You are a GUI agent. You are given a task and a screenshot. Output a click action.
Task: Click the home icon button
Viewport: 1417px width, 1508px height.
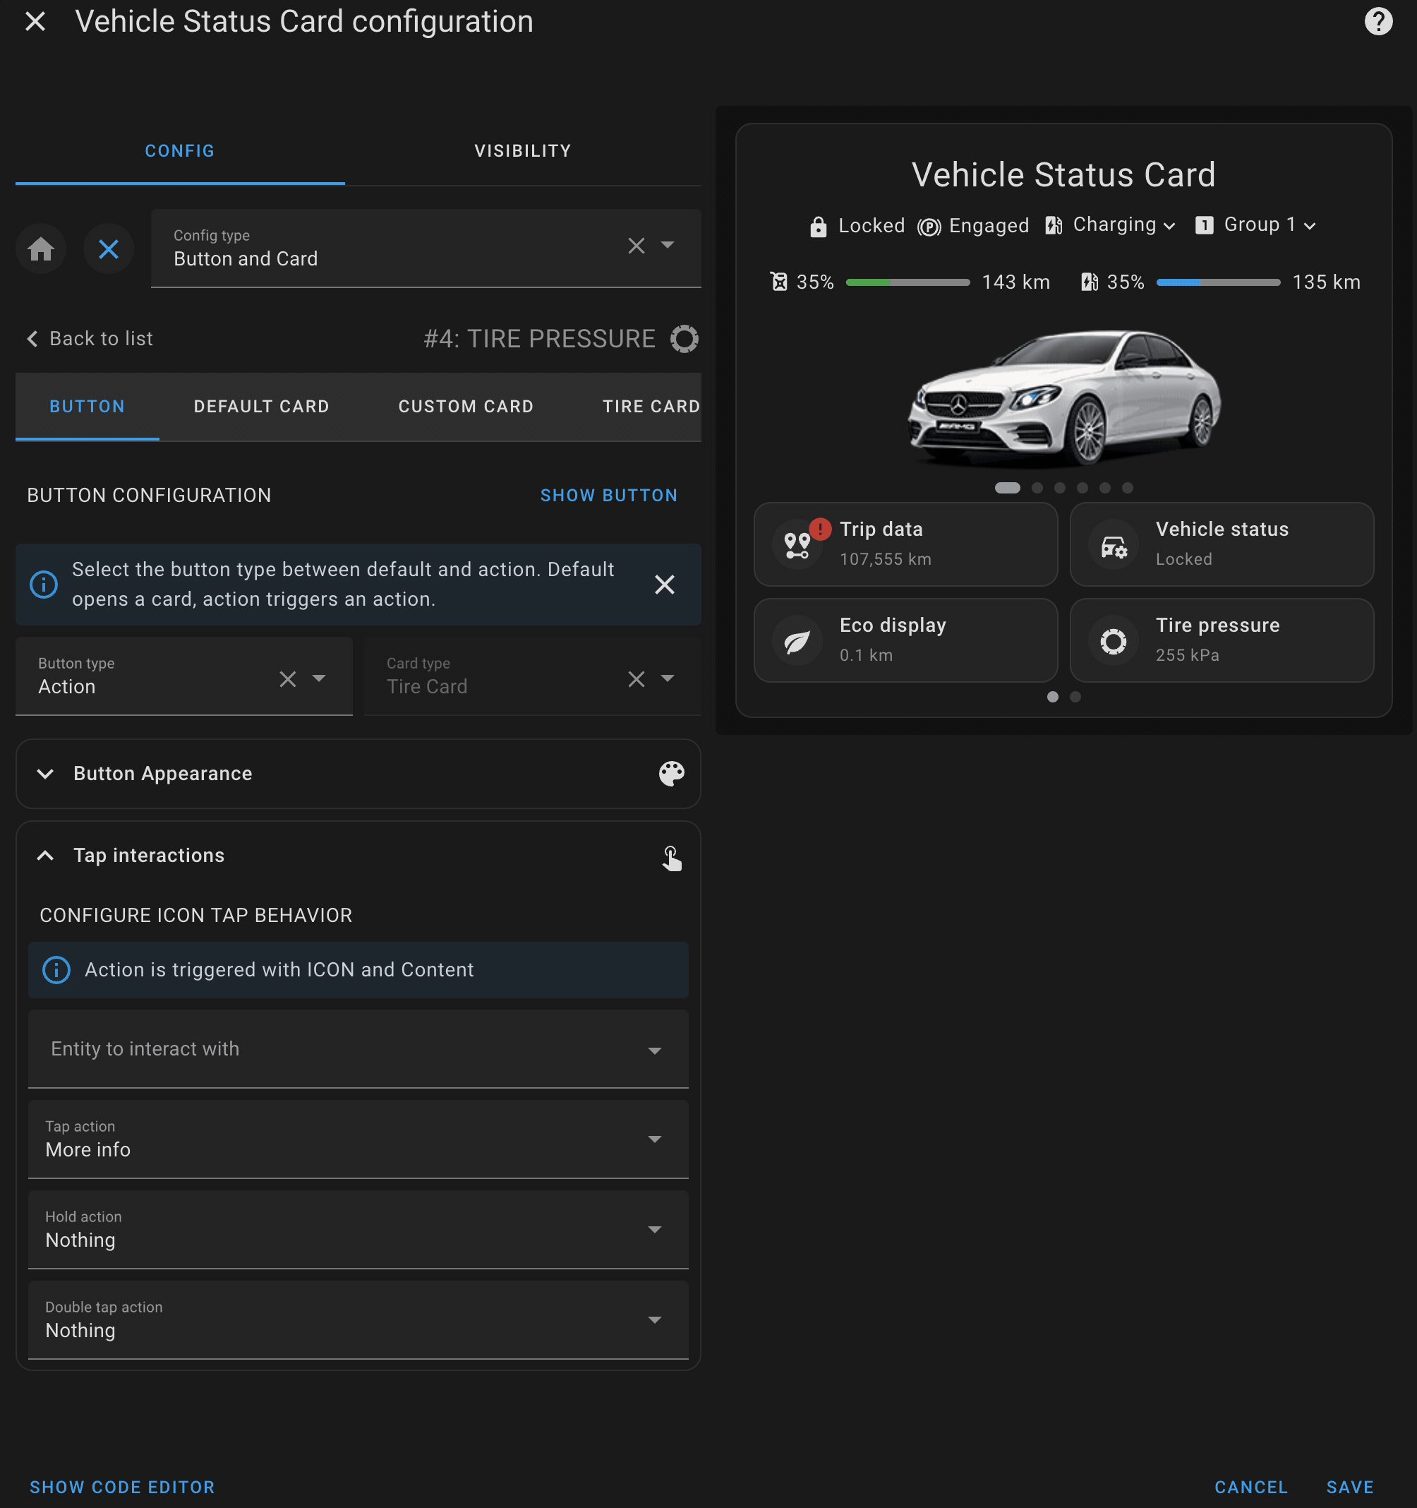click(41, 249)
